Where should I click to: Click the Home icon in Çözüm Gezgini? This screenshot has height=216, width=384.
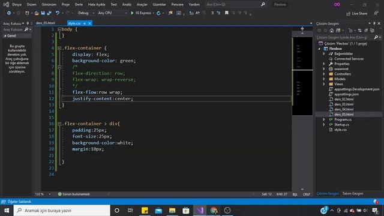[332, 31]
